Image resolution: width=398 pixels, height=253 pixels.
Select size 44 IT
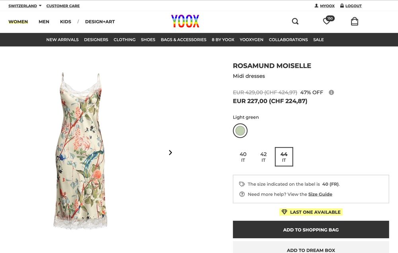pyautogui.click(x=284, y=157)
